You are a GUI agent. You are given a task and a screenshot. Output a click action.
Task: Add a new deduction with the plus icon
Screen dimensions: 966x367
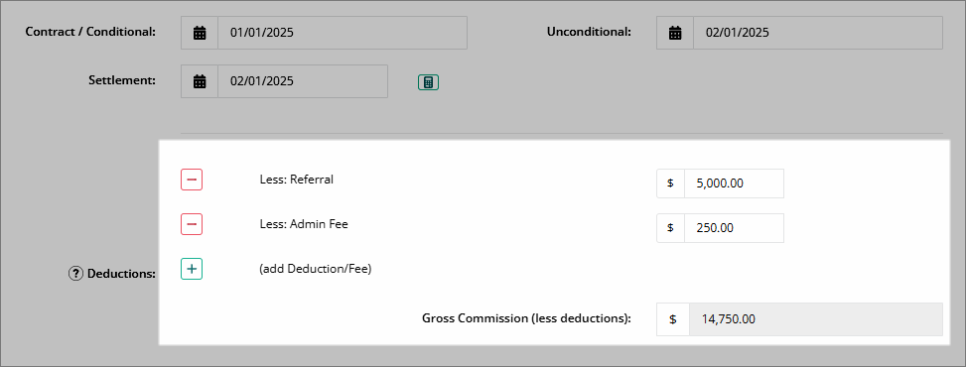(192, 269)
